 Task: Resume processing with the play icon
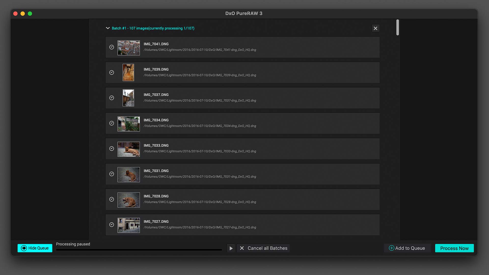point(231,248)
